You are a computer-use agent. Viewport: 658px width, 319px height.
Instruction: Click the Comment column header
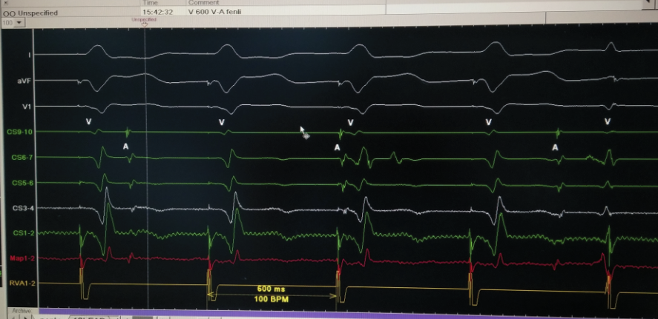click(x=203, y=2)
